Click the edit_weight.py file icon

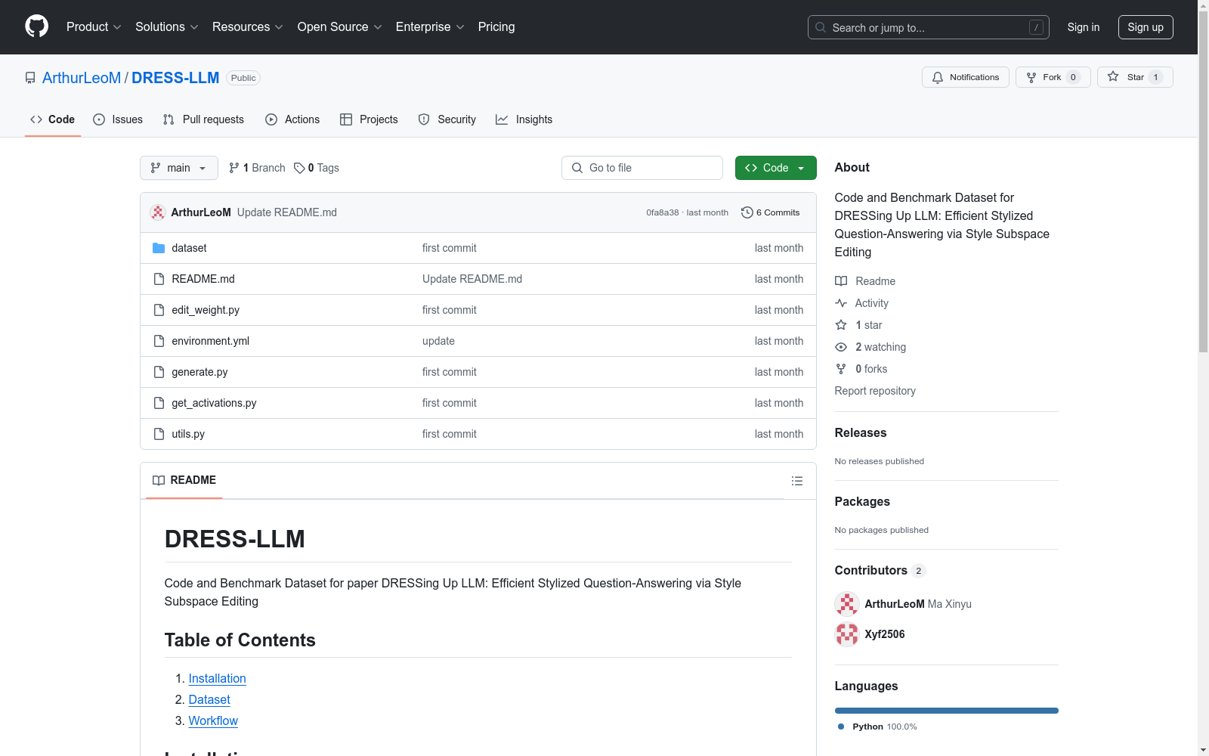click(159, 310)
